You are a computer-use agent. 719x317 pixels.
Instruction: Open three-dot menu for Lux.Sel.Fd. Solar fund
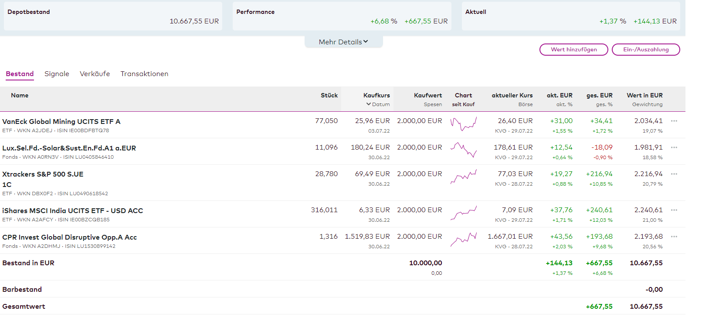(x=674, y=147)
